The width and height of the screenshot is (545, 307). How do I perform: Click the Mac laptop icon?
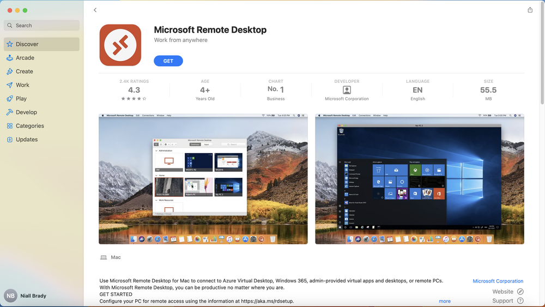[104, 257]
